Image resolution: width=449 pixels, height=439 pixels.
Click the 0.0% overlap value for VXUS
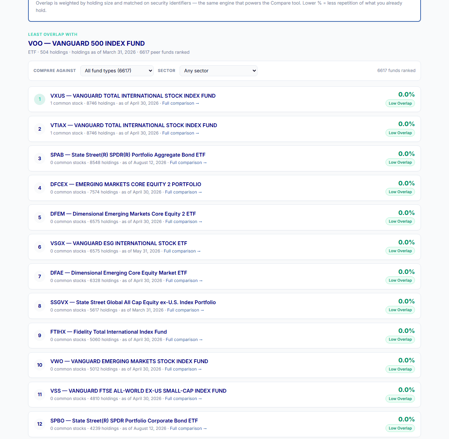[407, 94]
